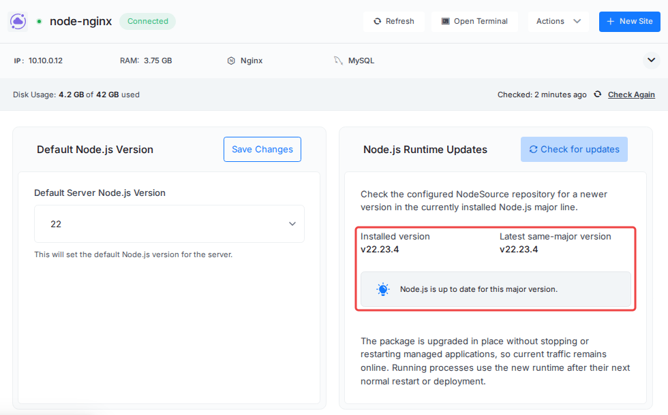The width and height of the screenshot is (668, 415).
Task: Click the Disk Usage 4.2 GB of 42 GB text
Action: coord(76,95)
